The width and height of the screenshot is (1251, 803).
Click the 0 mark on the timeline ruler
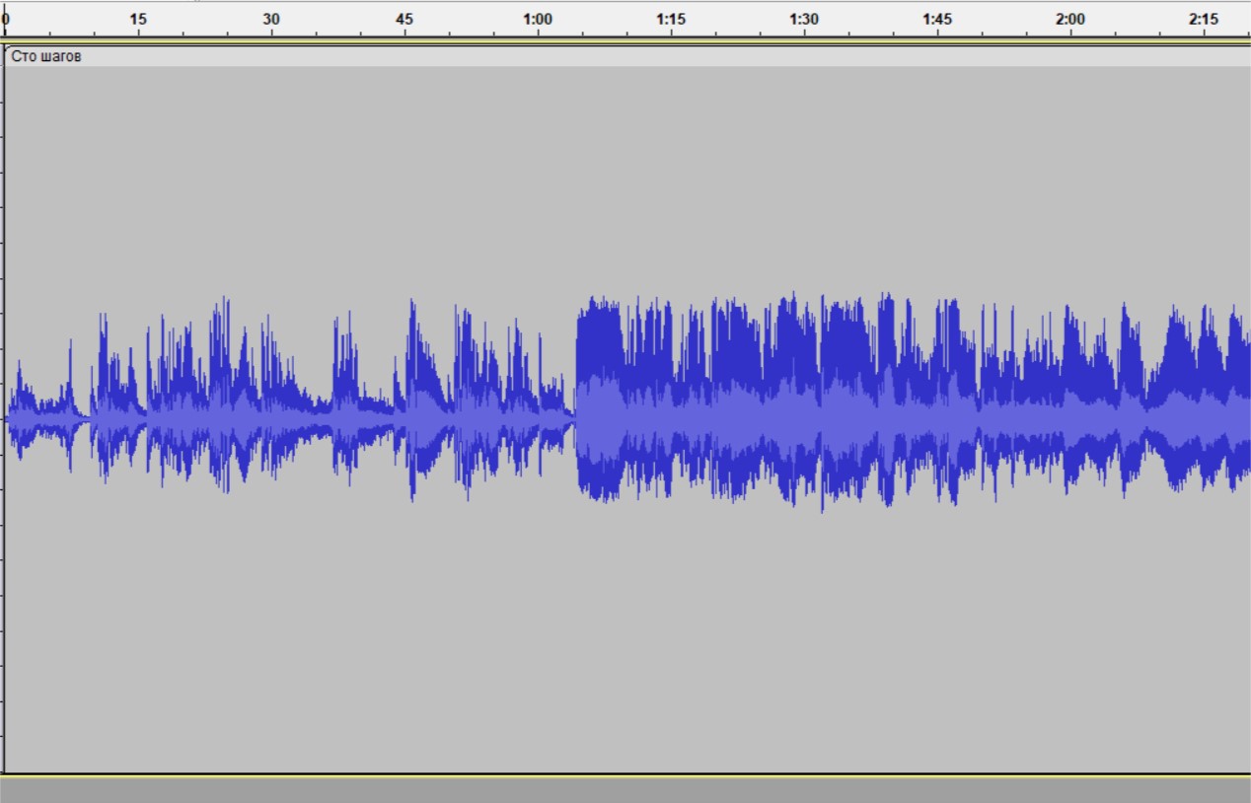pyautogui.click(x=6, y=19)
